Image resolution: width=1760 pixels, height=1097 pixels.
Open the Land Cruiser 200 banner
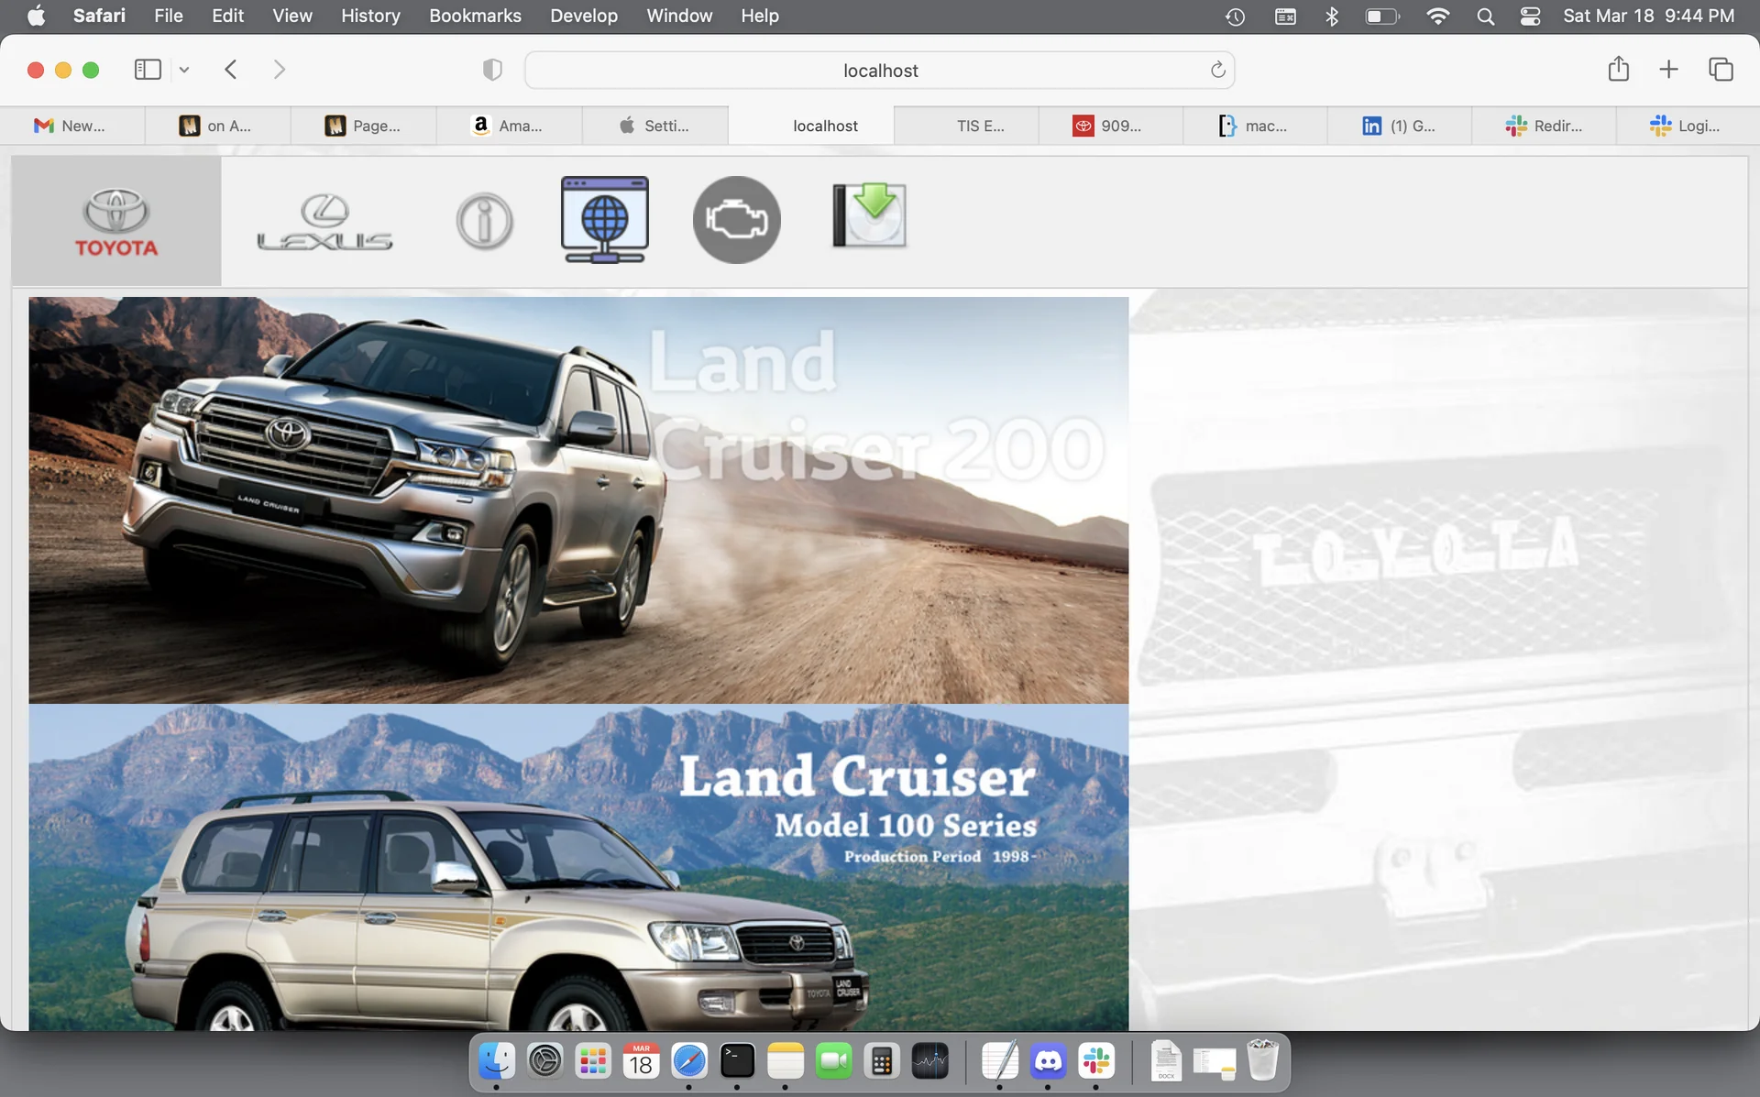578,499
